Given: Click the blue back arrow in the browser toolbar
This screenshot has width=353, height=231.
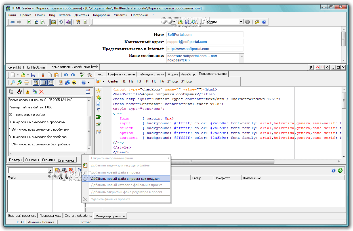Looking at the screenshot, I should click(12, 22).
